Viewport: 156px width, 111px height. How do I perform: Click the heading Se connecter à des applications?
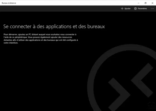point(54,27)
